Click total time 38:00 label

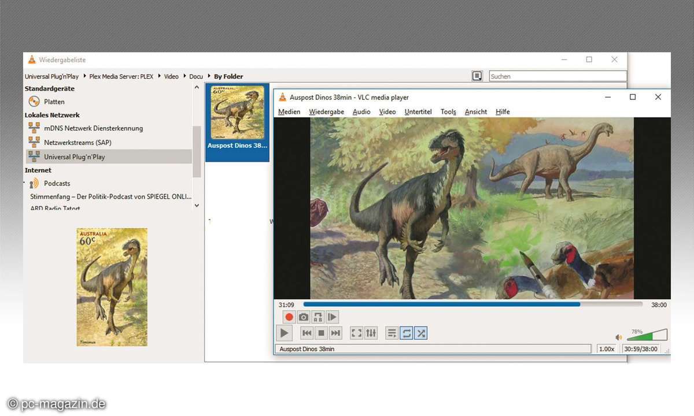click(x=659, y=305)
